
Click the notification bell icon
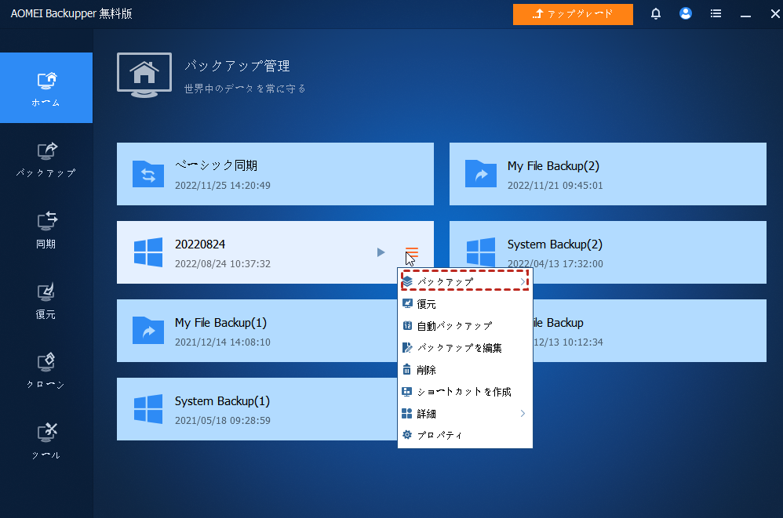pos(656,14)
